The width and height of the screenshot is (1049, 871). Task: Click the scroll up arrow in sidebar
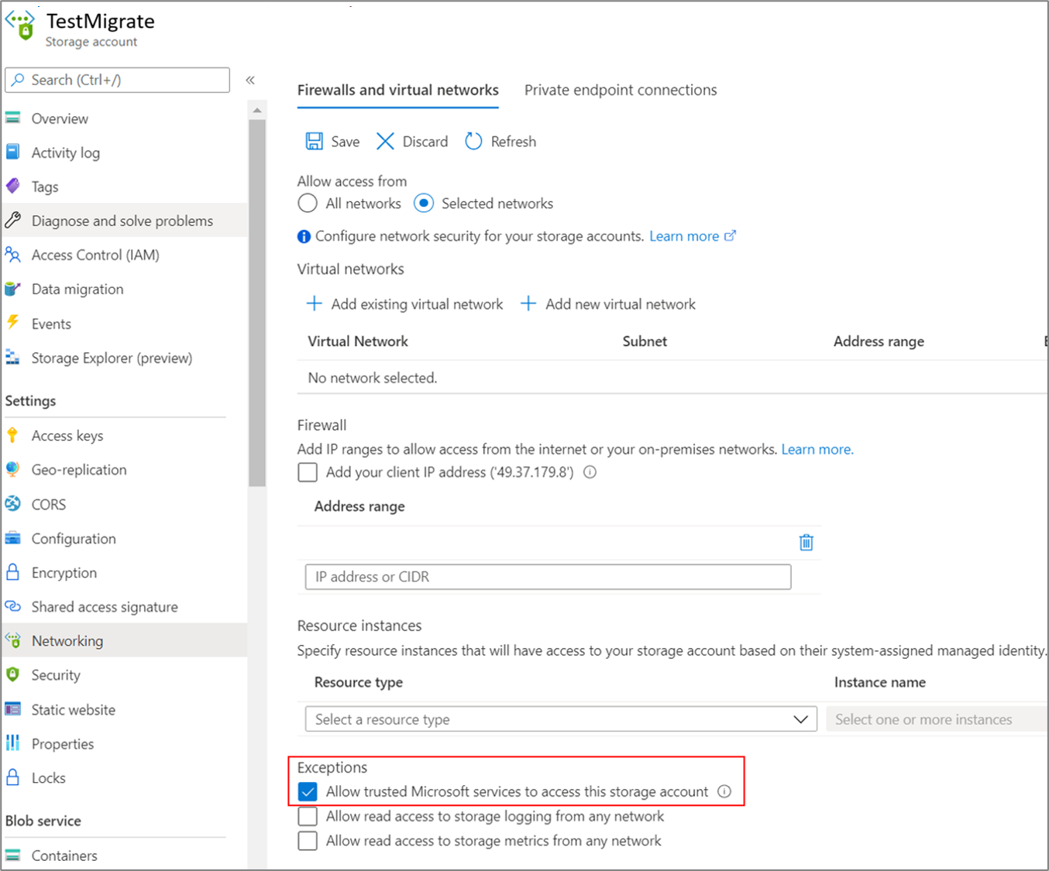pos(257,111)
